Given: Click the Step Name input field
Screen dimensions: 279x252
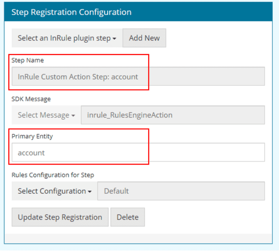Looking at the screenshot, I should [138, 76].
